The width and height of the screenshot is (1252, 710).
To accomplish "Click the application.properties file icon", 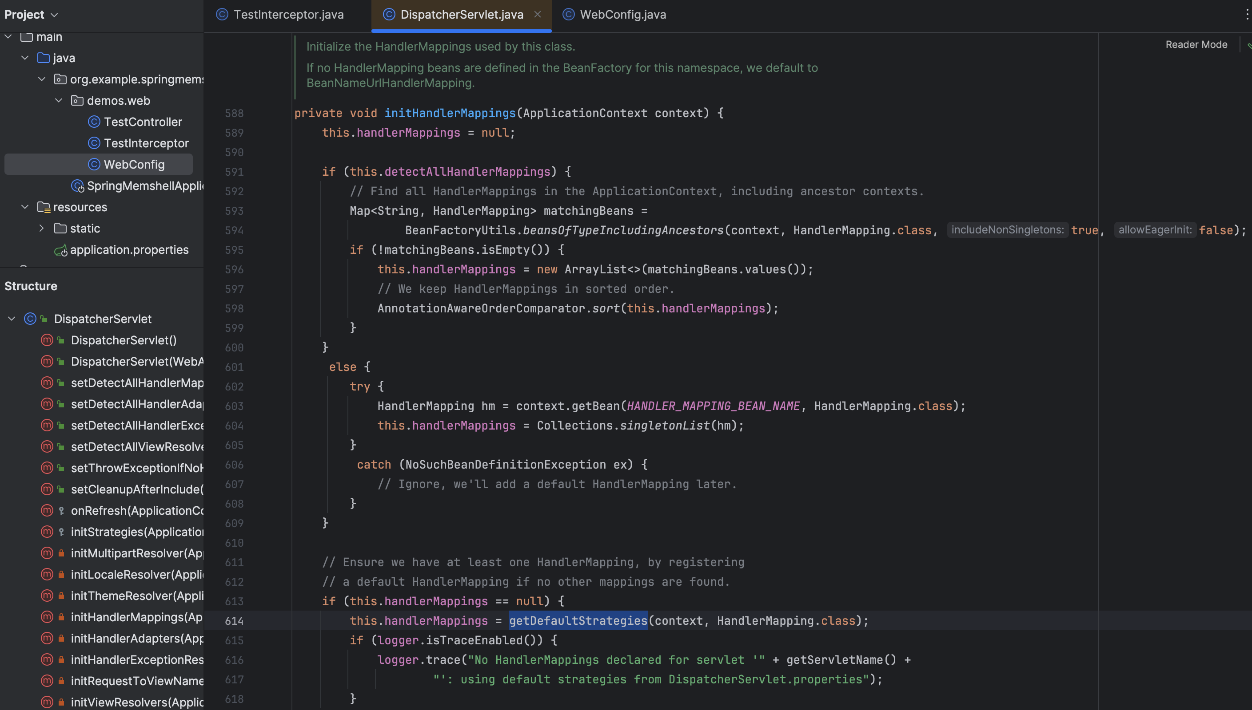I will [60, 250].
